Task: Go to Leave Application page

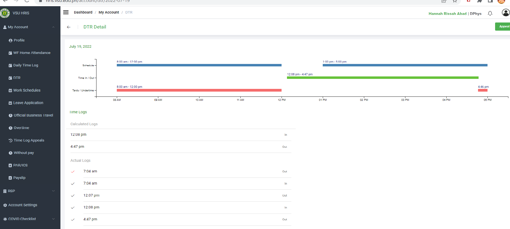Action: coord(28,103)
